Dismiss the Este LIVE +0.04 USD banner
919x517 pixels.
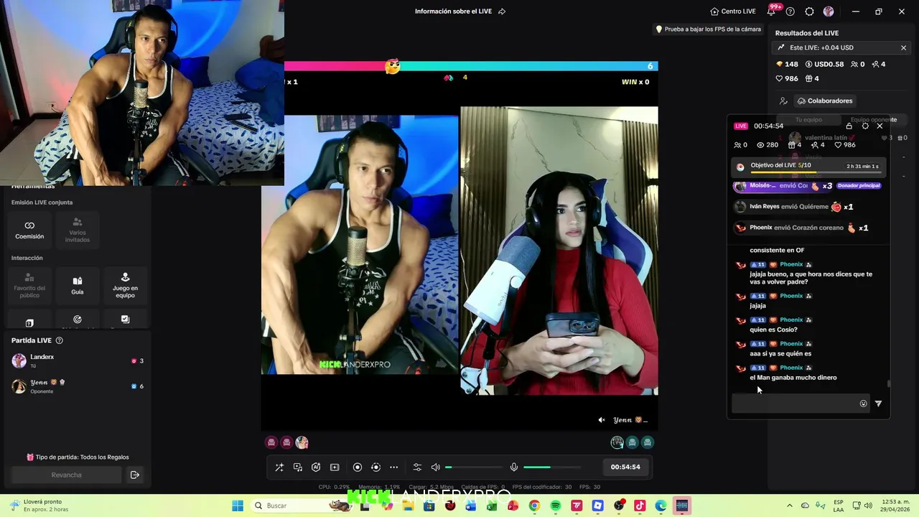point(903,47)
